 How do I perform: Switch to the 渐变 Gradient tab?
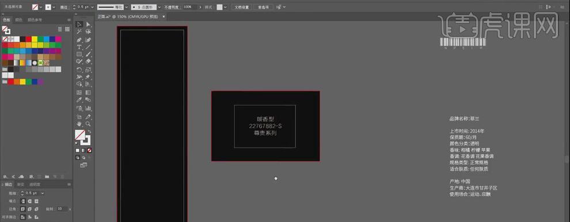point(21,184)
